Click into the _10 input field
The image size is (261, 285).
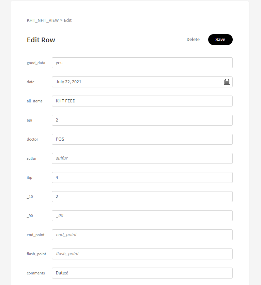pos(142,197)
